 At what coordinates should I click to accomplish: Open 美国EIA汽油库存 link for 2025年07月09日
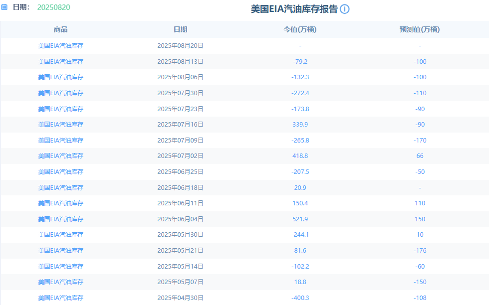[61, 141]
